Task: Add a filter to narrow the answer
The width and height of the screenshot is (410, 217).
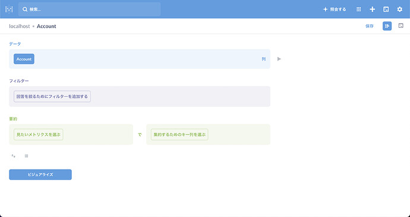Action: point(52,97)
